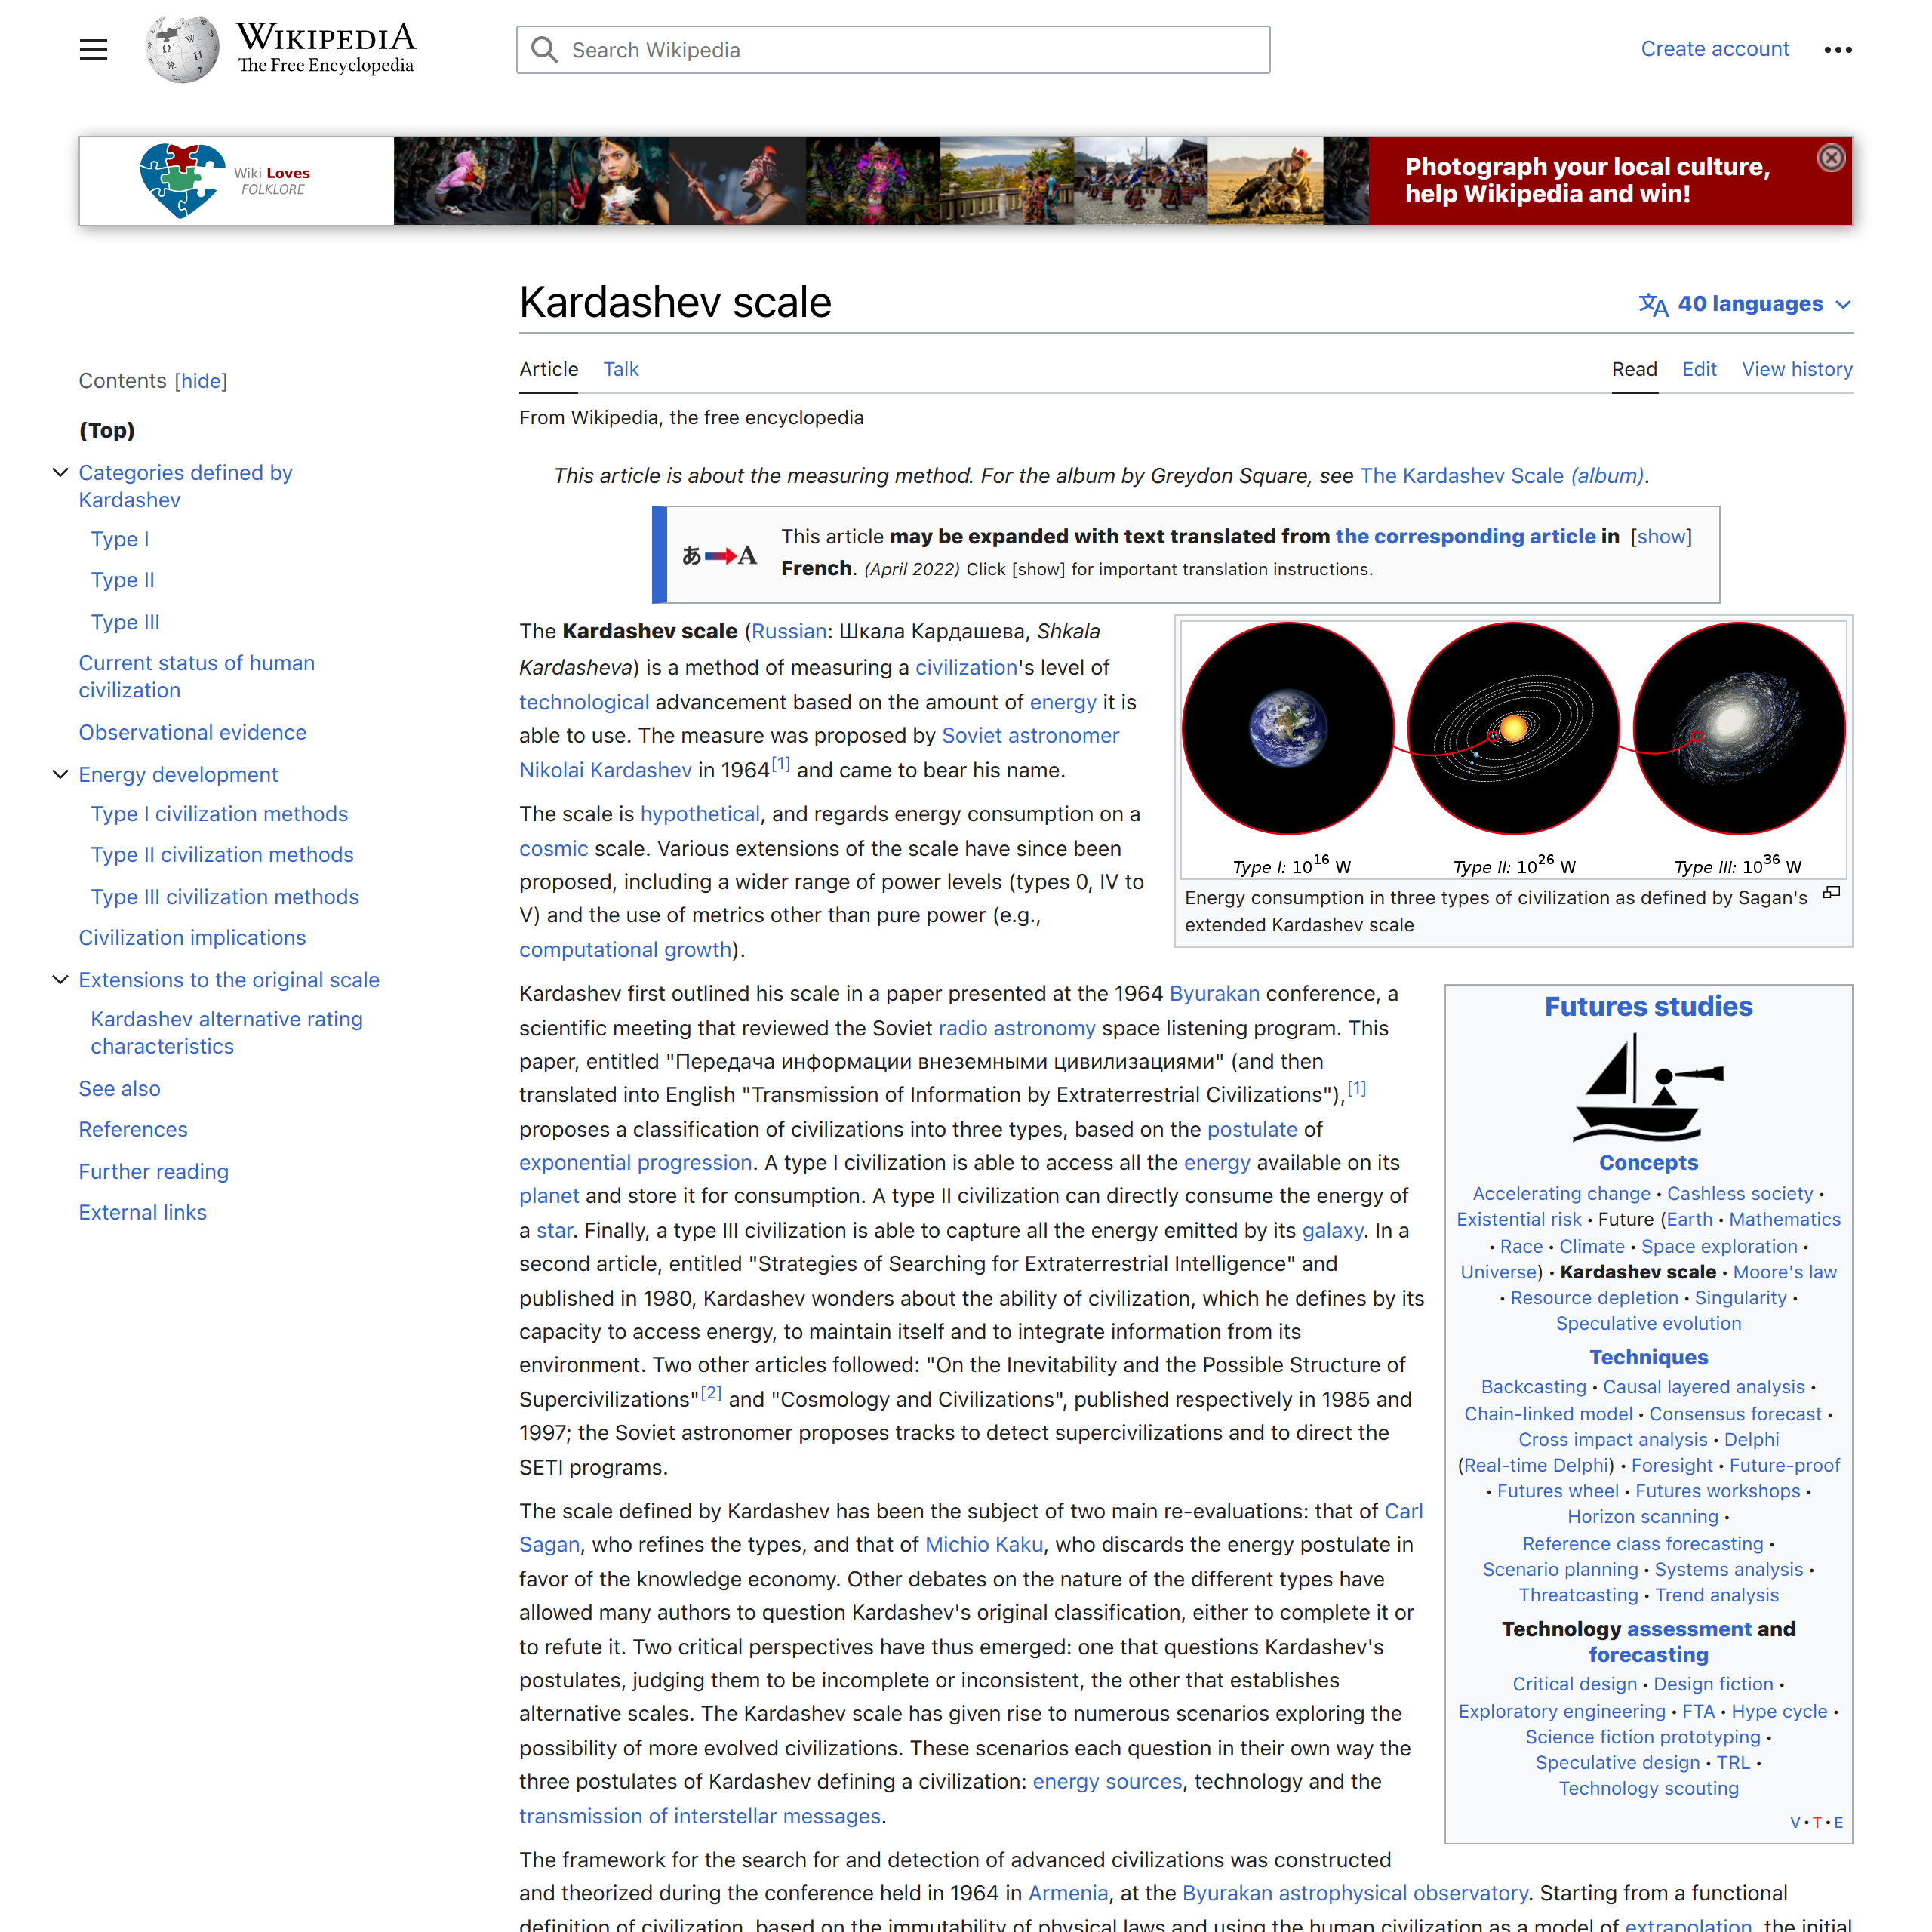Show translation instructions via [show]
Image resolution: width=1932 pixels, height=1932 pixels.
[x=1661, y=536]
